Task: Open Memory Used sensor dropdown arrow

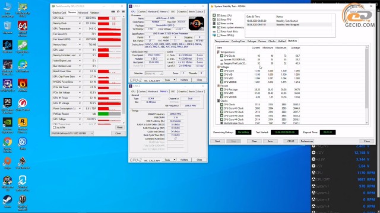Action: coord(80,45)
